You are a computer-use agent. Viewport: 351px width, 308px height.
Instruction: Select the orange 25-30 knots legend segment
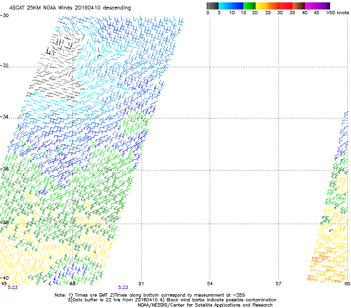(274, 6)
